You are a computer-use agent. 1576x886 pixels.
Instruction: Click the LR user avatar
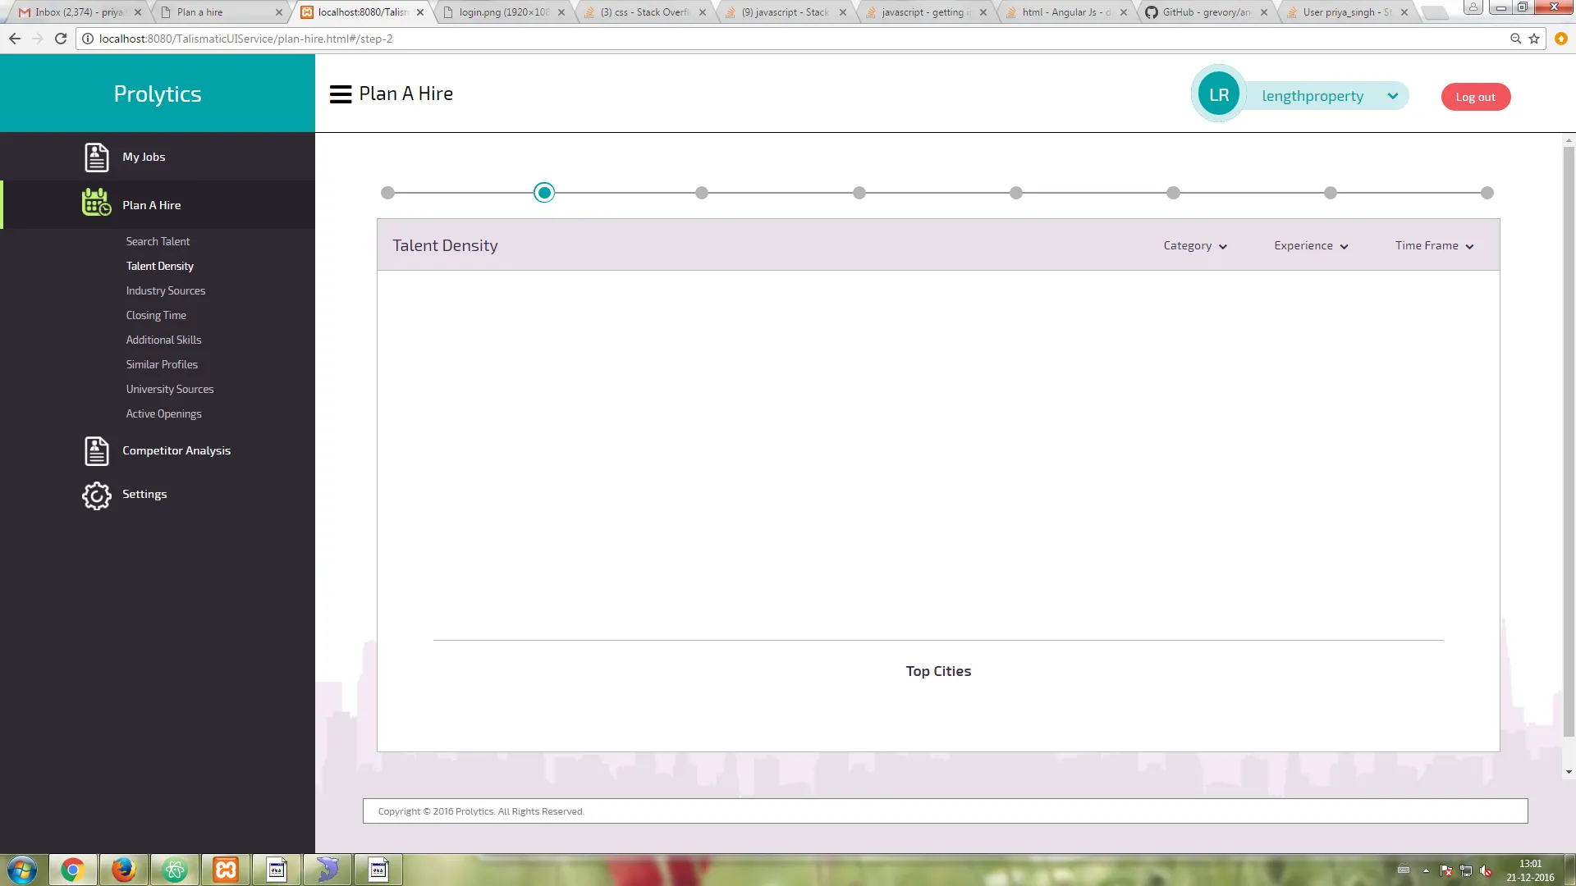click(1218, 95)
